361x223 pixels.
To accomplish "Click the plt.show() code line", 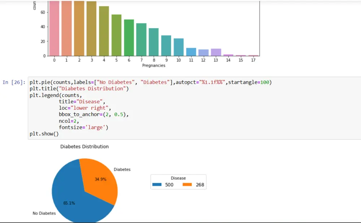I will pyautogui.click(x=44, y=134).
